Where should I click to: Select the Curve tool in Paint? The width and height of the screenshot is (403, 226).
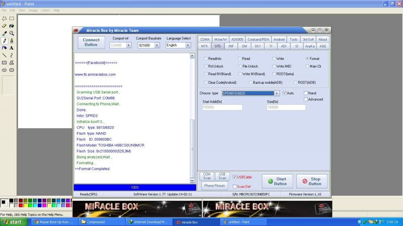click(x=12, y=55)
